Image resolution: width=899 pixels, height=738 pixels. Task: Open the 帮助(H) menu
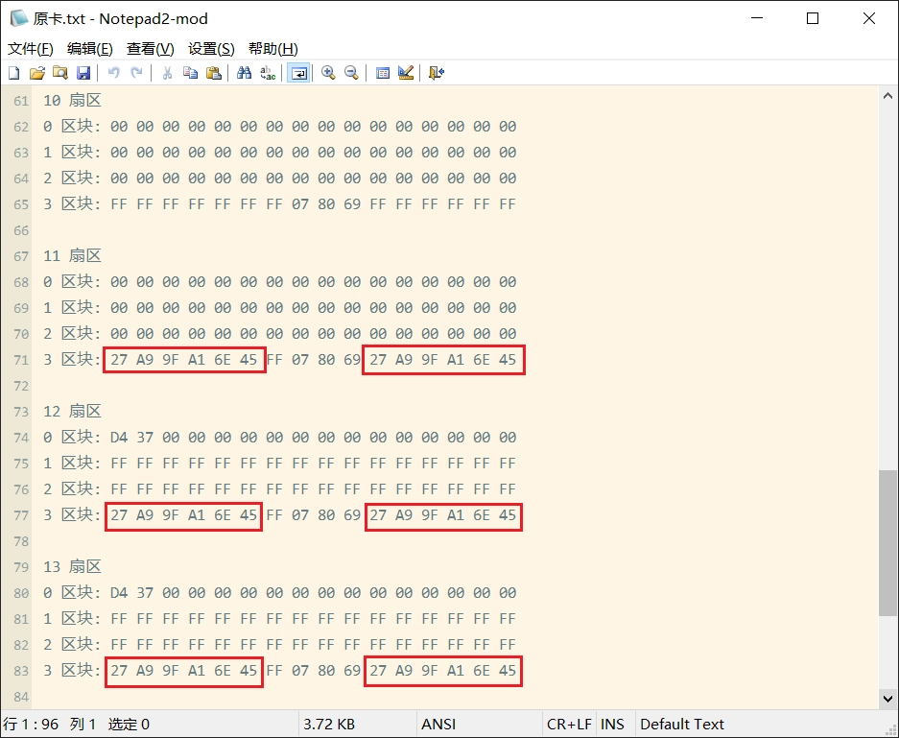[272, 49]
